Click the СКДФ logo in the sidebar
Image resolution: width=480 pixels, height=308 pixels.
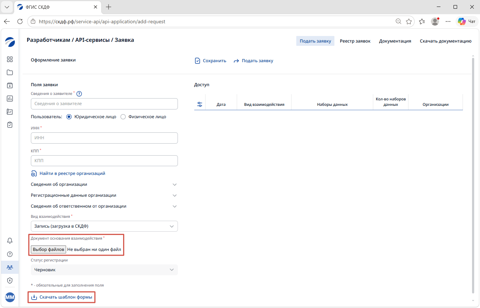point(10,42)
